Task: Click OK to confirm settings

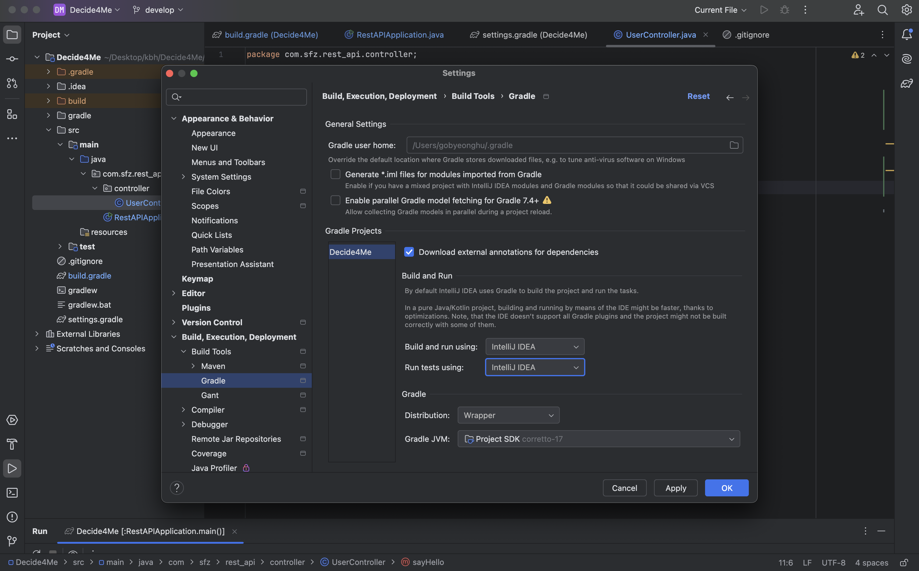Action: pos(727,488)
